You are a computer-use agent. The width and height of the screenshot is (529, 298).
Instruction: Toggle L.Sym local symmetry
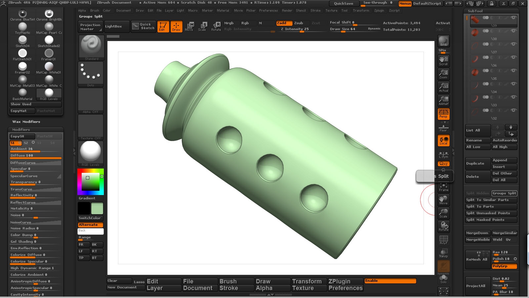[443, 154]
